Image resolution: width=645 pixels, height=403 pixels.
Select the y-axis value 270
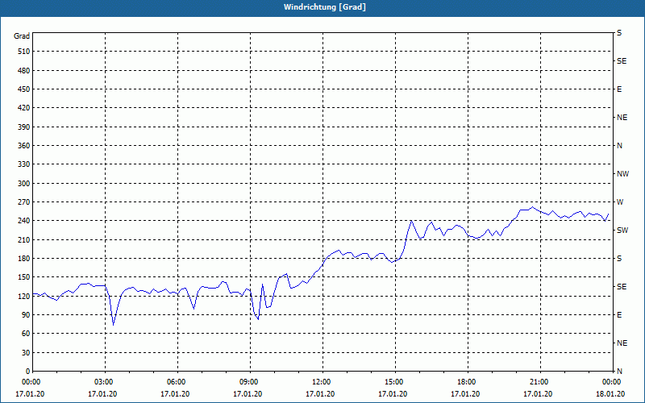(x=24, y=202)
